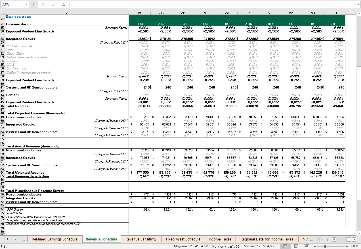The height and width of the screenshot is (249, 361).
Task: Open the Name Box dropdown arrow
Action: pyautogui.click(x=26, y=5)
